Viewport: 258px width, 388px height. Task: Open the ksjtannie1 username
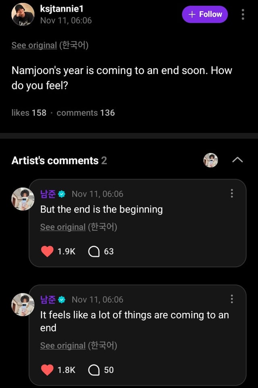click(x=62, y=8)
